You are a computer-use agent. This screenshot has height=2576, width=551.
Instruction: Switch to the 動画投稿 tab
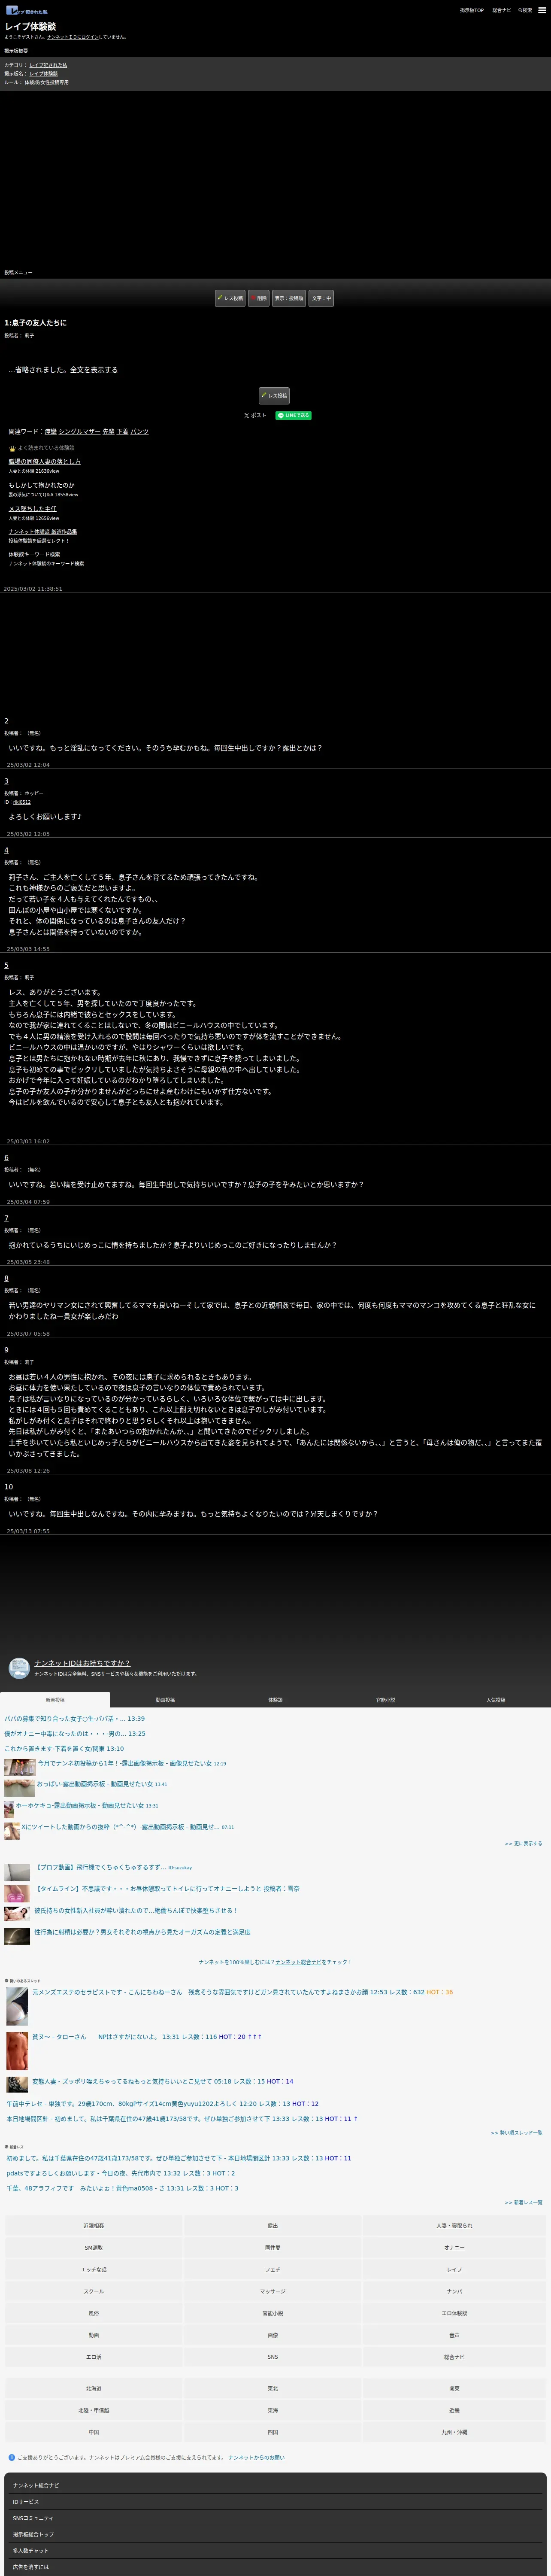point(165,1700)
